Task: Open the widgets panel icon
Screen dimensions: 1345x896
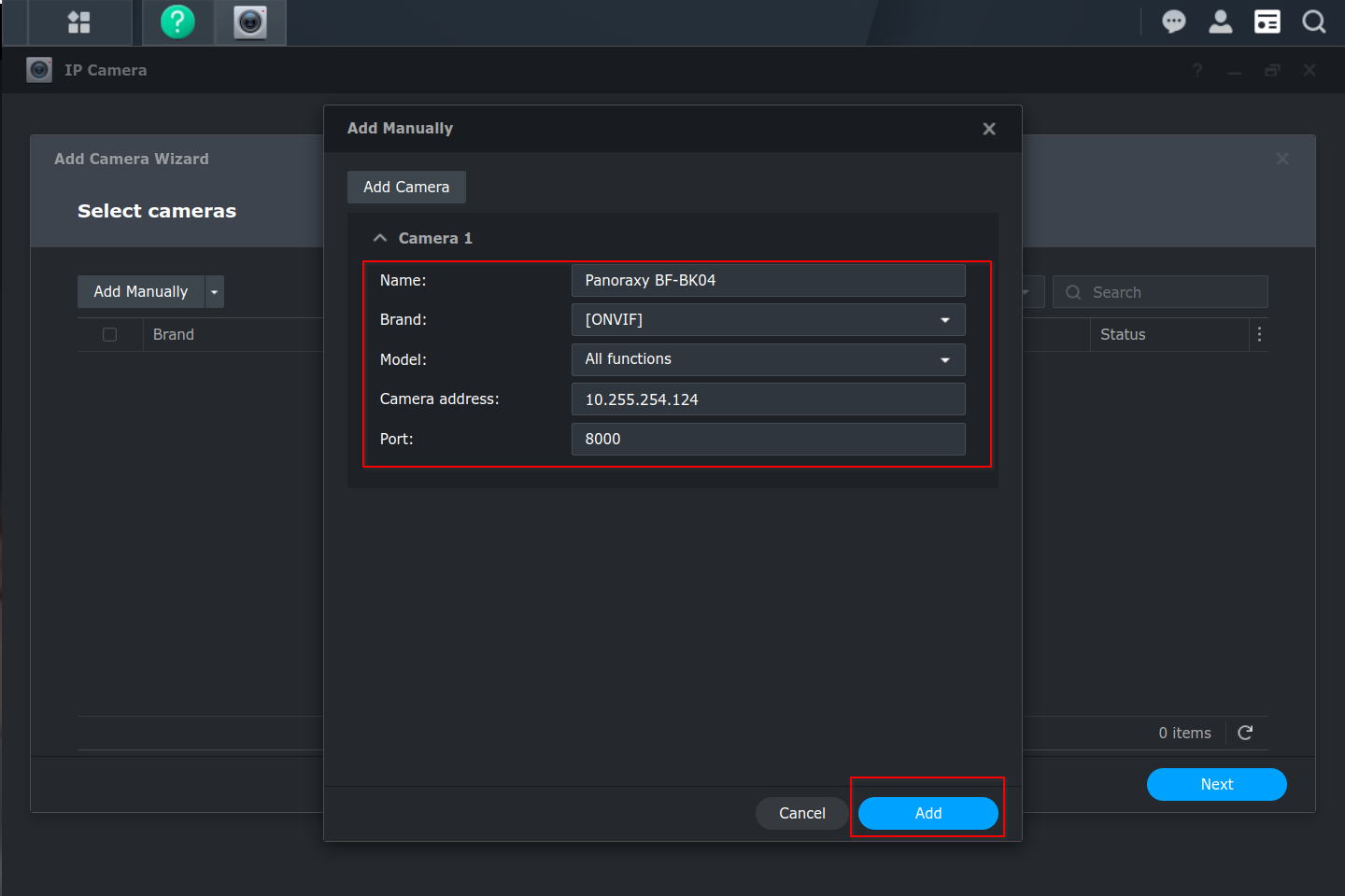Action: coord(1267,21)
